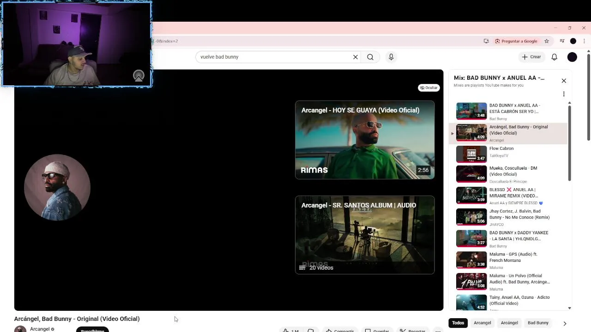Select the Bad Bunny filter chip
The width and height of the screenshot is (591, 332).
(538, 323)
